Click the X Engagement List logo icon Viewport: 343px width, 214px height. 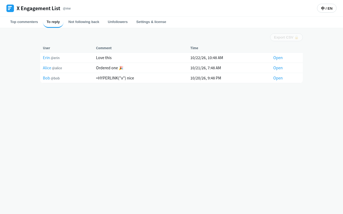10,8
